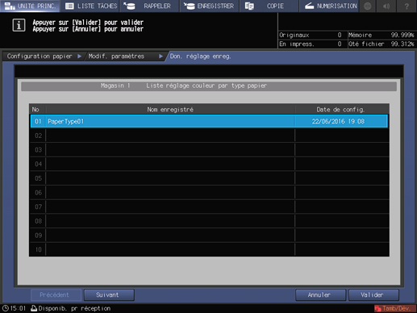This screenshot has height=313, width=417.
Task: Select empty row 09
Action: pyautogui.click(x=209, y=236)
